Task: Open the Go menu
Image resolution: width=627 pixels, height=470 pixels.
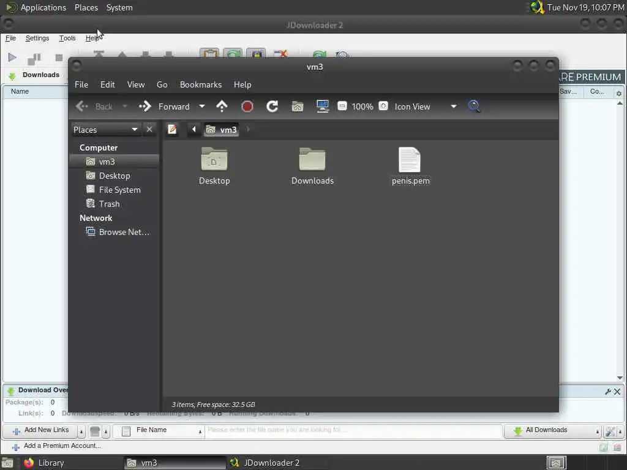Action: coord(162,84)
